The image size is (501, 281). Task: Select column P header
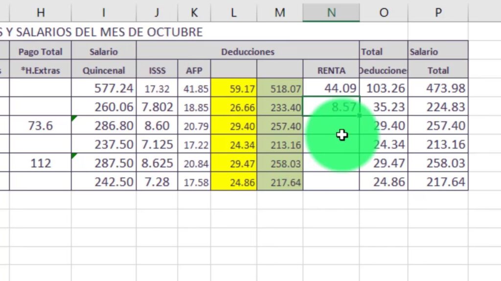[438, 13]
